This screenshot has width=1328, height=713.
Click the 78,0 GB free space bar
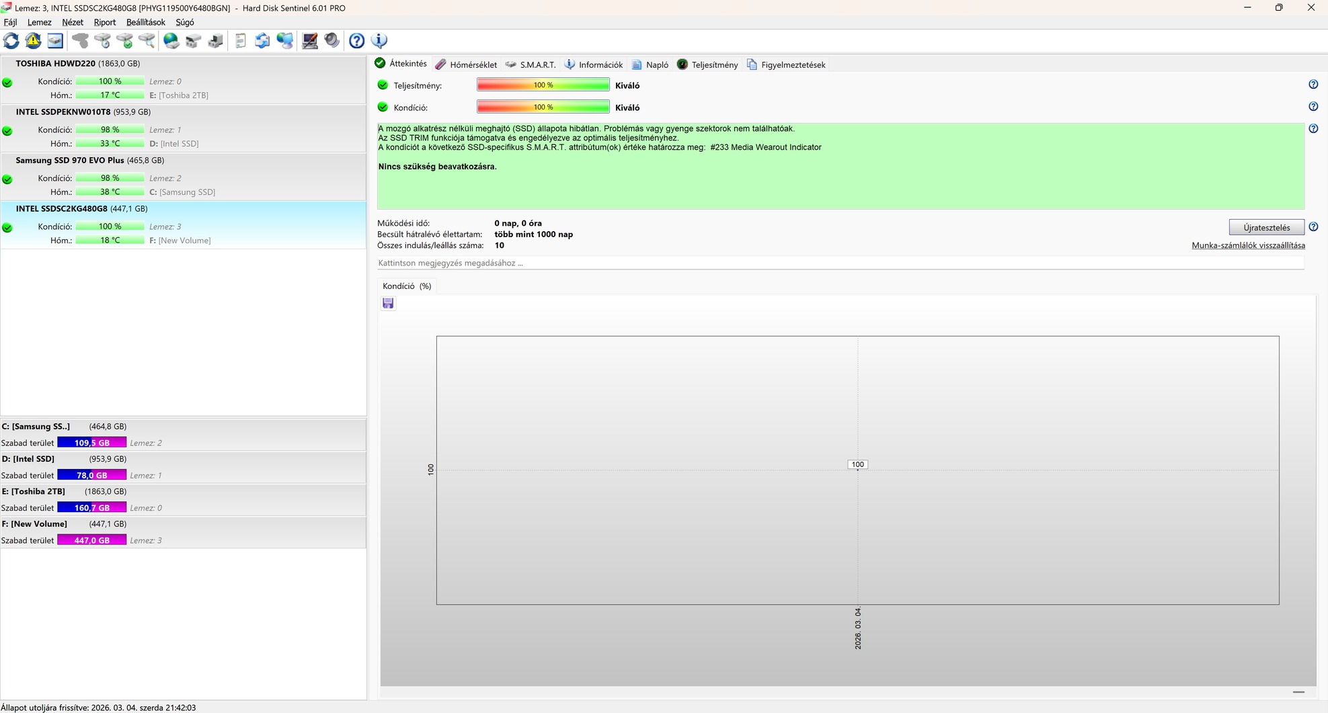point(92,475)
